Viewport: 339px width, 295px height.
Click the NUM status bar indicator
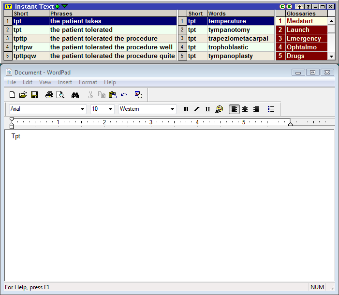[317, 287]
